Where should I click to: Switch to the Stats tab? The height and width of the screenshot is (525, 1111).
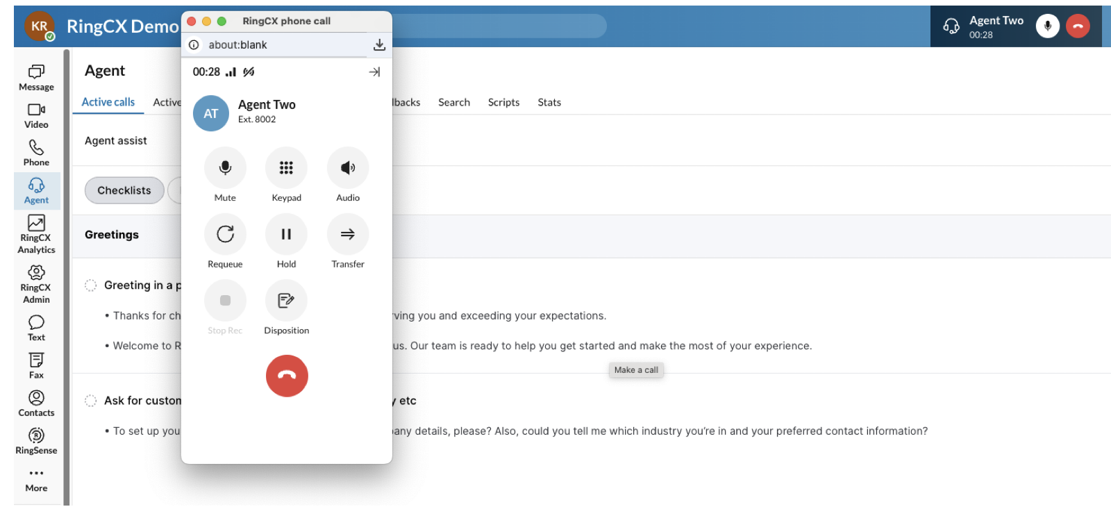point(549,102)
